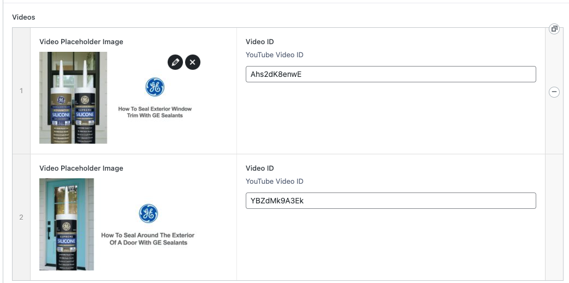Screen dimensions: 569x283
Task: Click the Exterior Of A Door caption text
Action: click(x=148, y=239)
